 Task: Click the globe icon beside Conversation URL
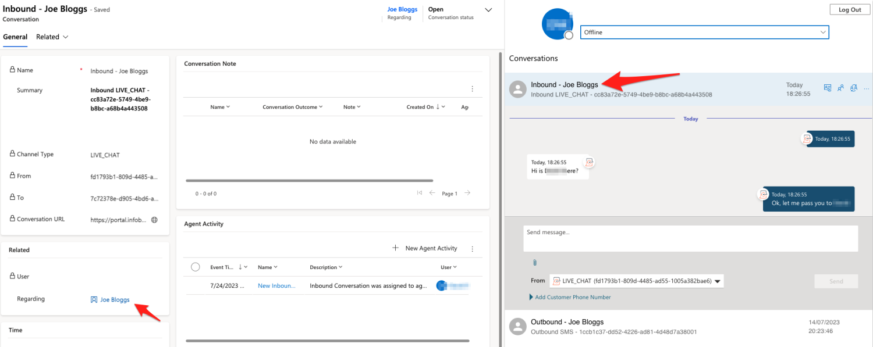154,220
